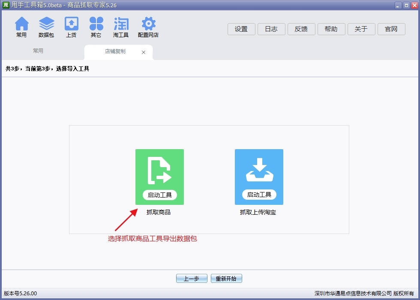Image resolution: width=420 pixels, height=300 pixels.
Task: Show the 关于 about dialog
Action: (361, 29)
